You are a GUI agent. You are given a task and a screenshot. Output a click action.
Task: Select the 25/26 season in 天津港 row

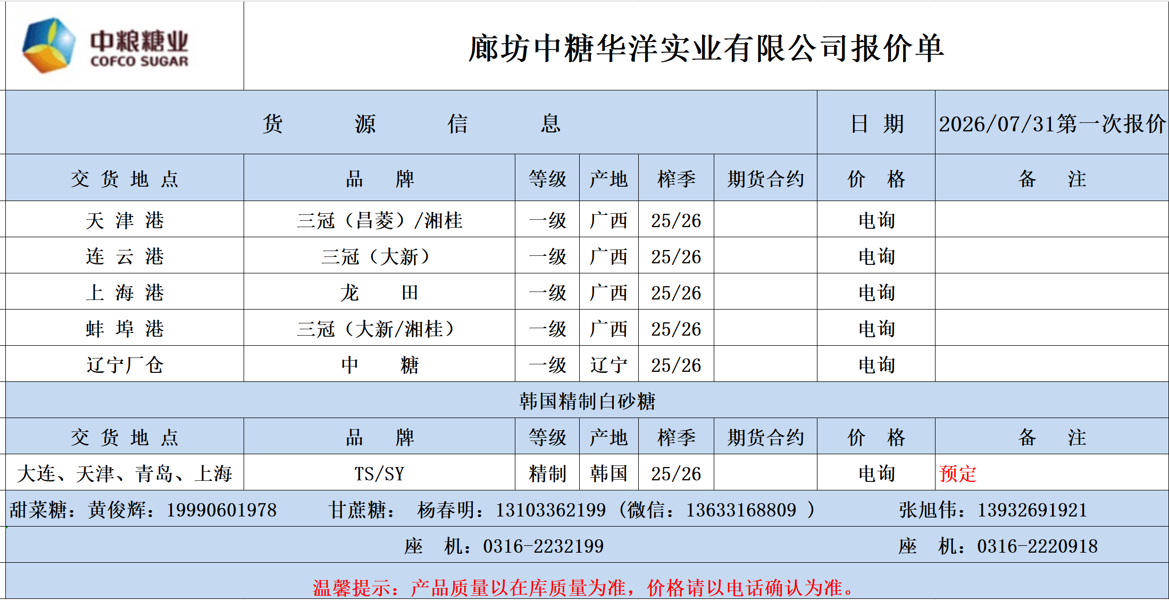pos(676,219)
